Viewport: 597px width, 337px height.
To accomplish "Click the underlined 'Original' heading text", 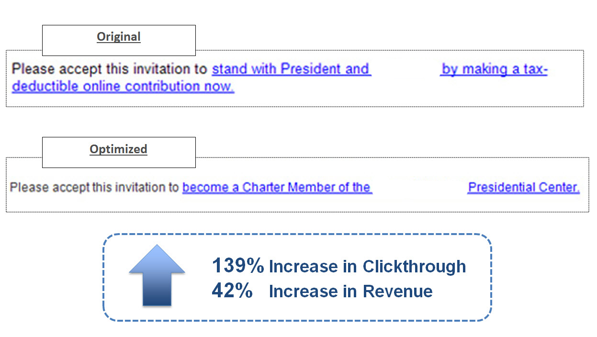I will (119, 37).
